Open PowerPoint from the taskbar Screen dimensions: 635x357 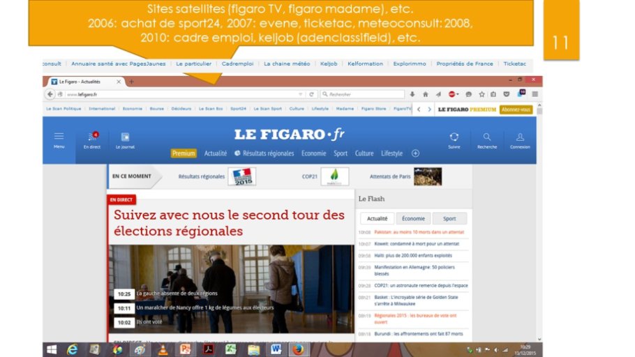click(185, 350)
